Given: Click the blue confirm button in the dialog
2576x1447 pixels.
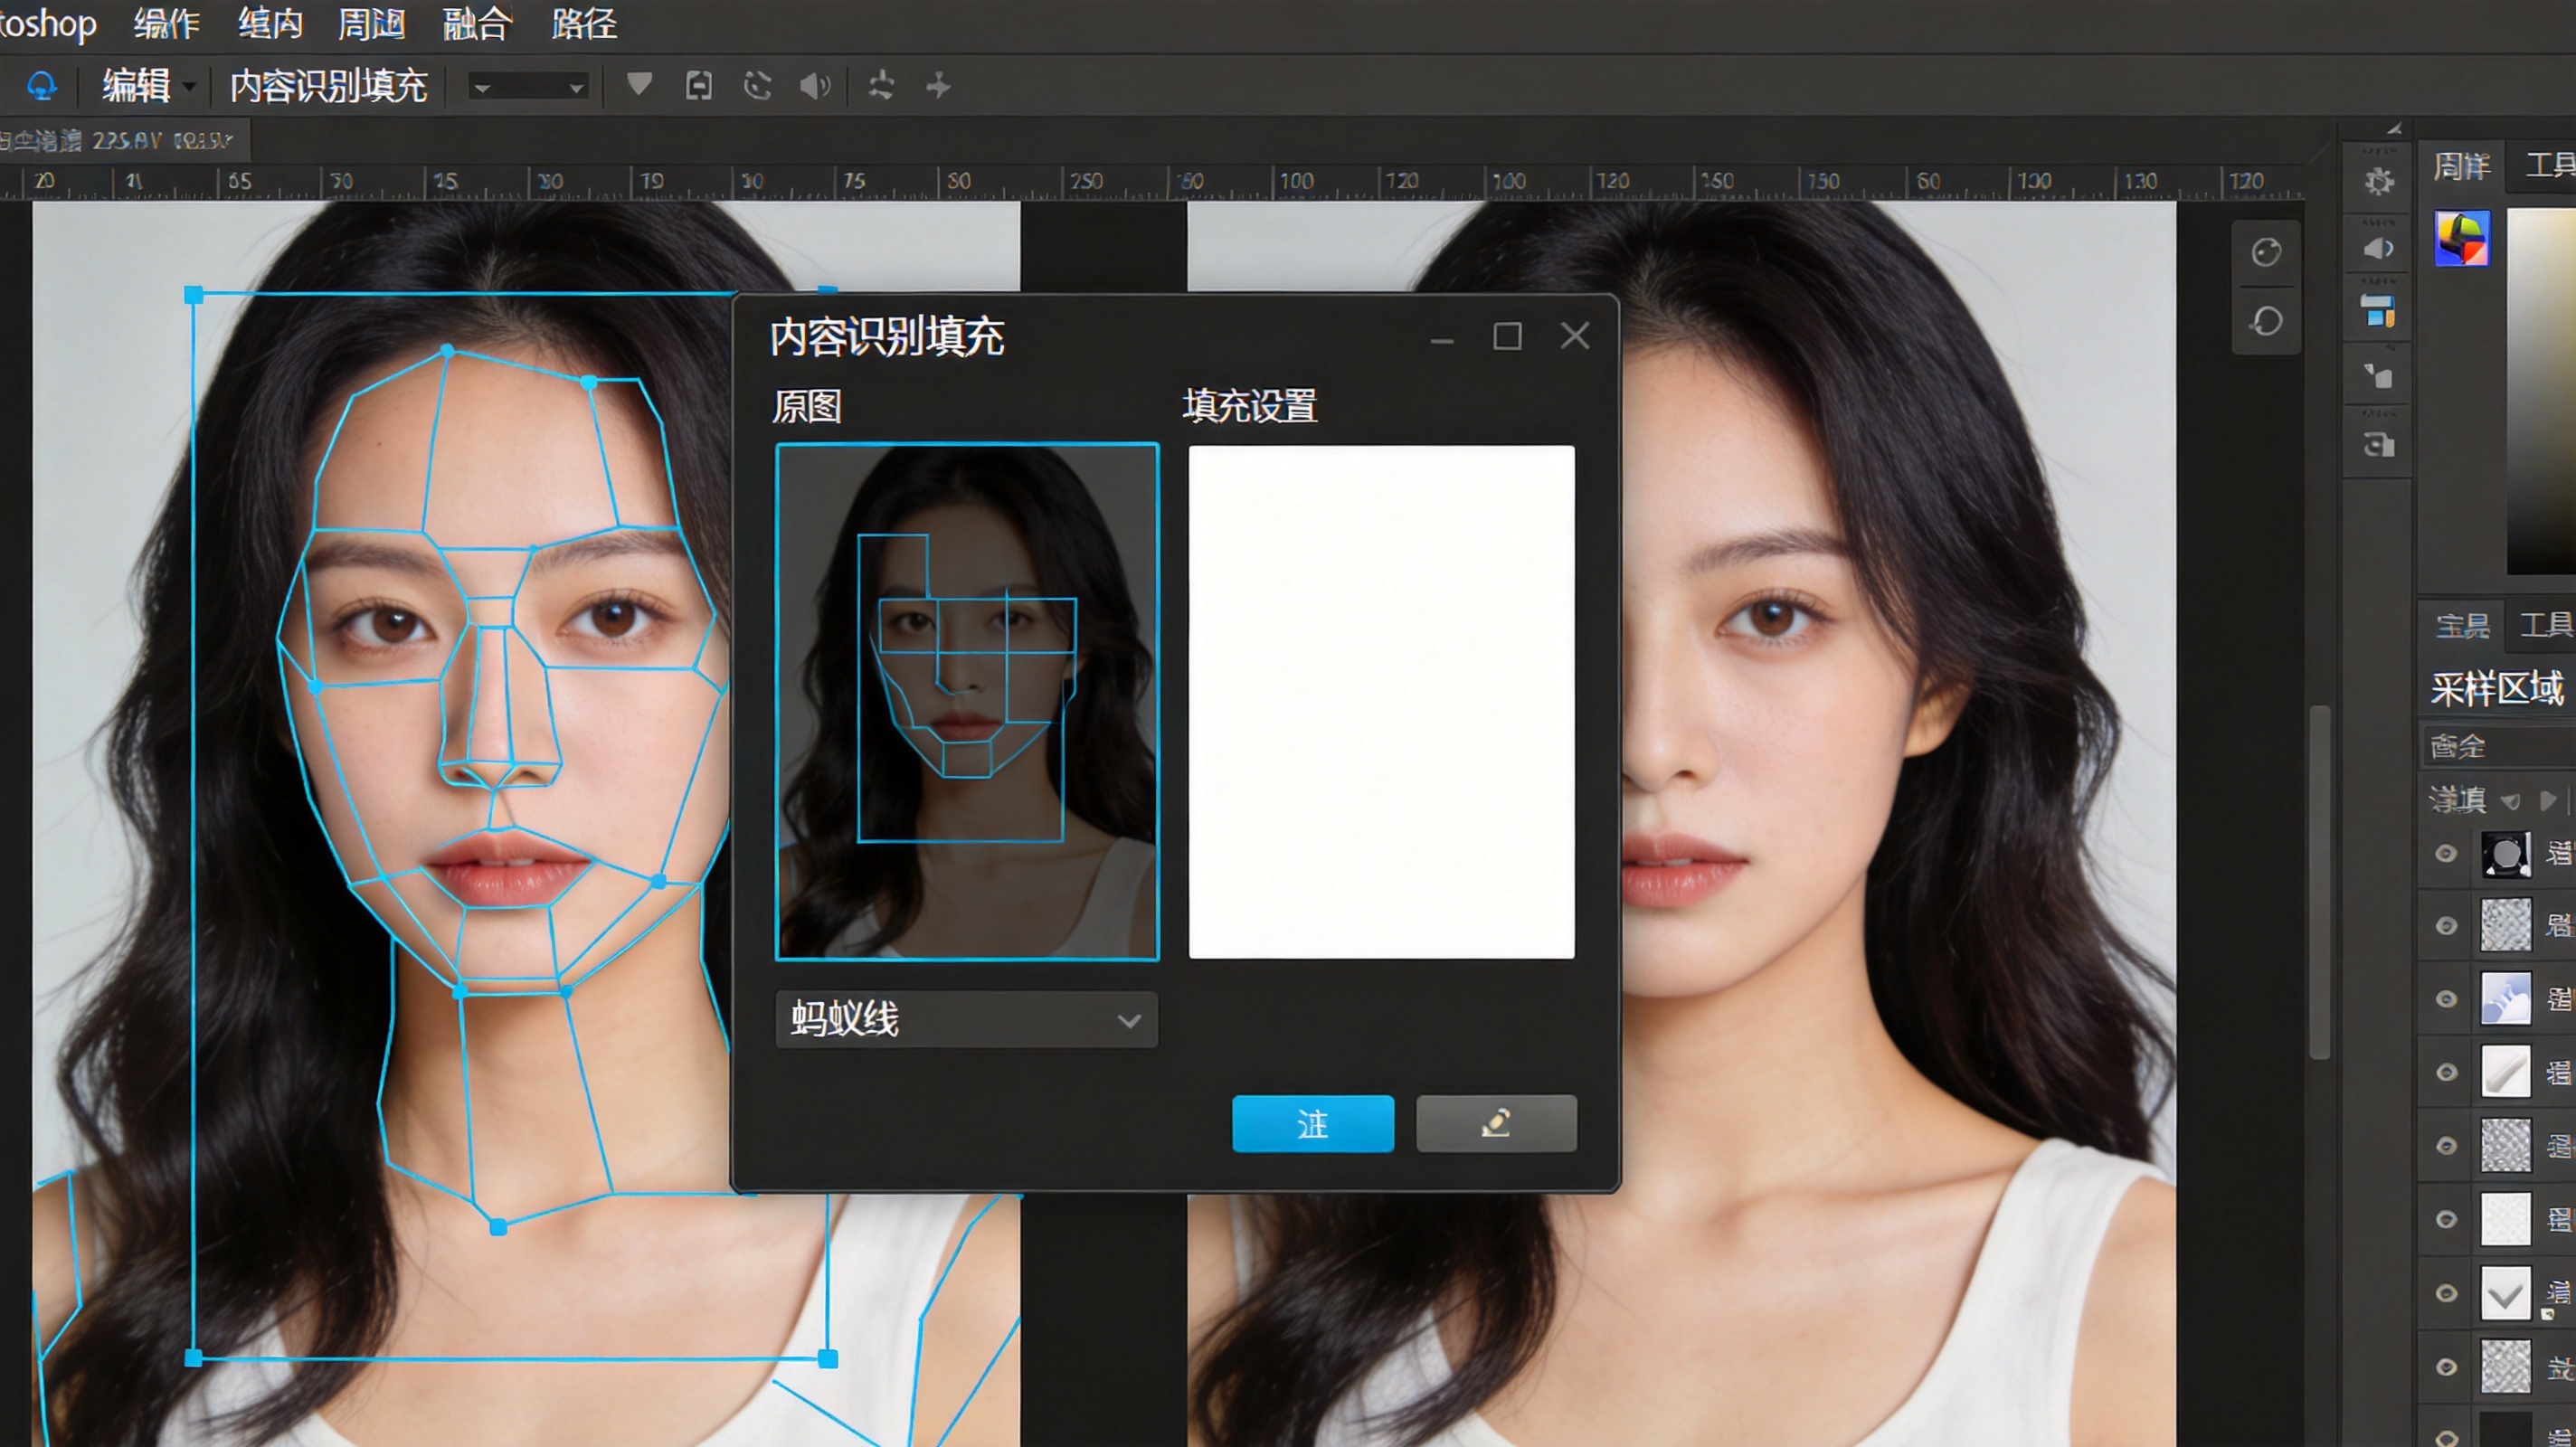Looking at the screenshot, I should point(1312,1123).
